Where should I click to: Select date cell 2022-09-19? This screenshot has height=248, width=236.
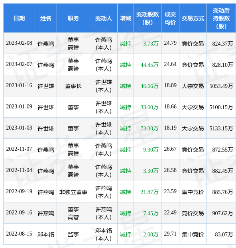(19, 191)
